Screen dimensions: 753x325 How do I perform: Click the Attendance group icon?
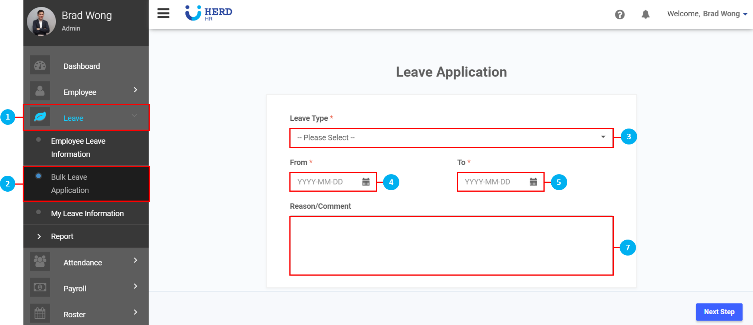40,261
